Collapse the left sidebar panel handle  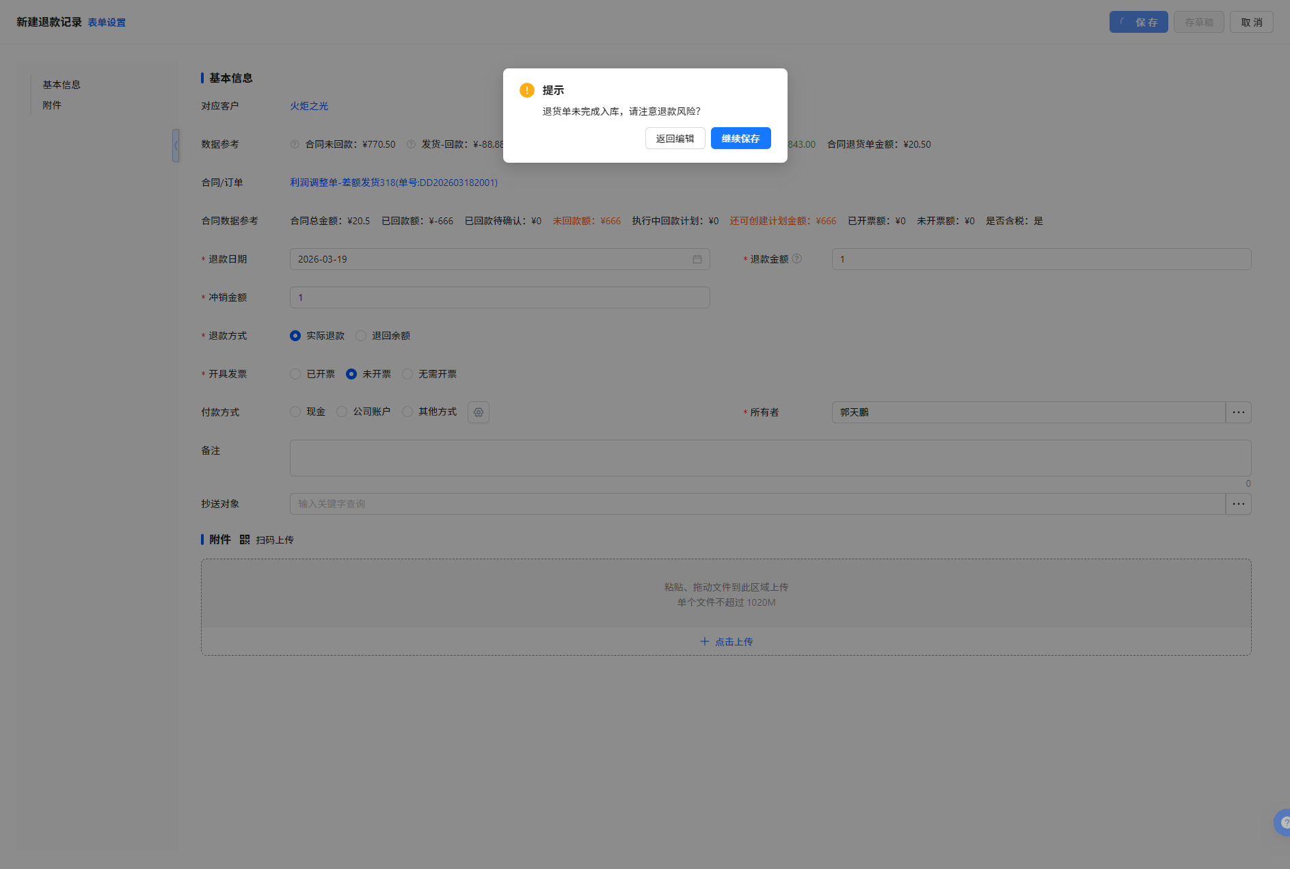(x=176, y=146)
